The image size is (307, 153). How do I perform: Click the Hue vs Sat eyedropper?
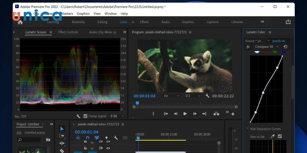tap(273, 136)
